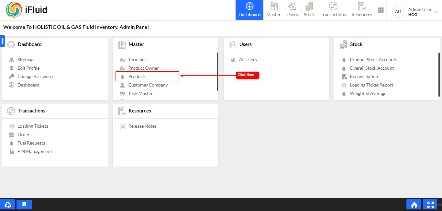Open Reconciliation in Stock card
The width and height of the screenshot is (442, 211).
364,76
